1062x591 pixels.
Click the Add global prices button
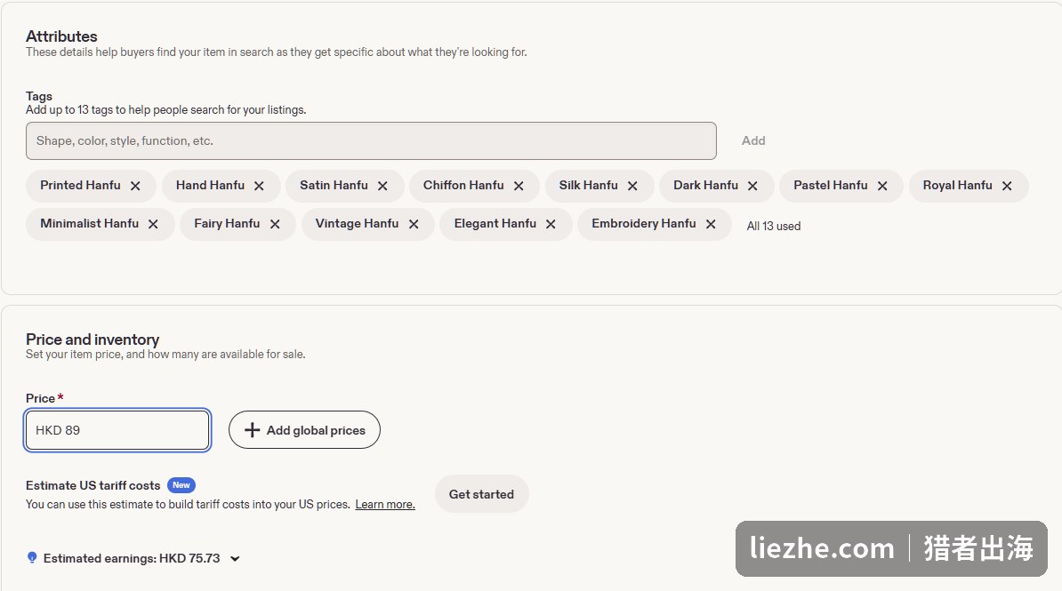pos(304,430)
